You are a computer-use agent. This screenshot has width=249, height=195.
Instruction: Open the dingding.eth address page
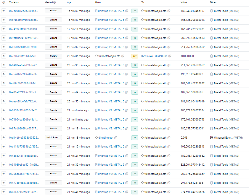coord(106,137)
